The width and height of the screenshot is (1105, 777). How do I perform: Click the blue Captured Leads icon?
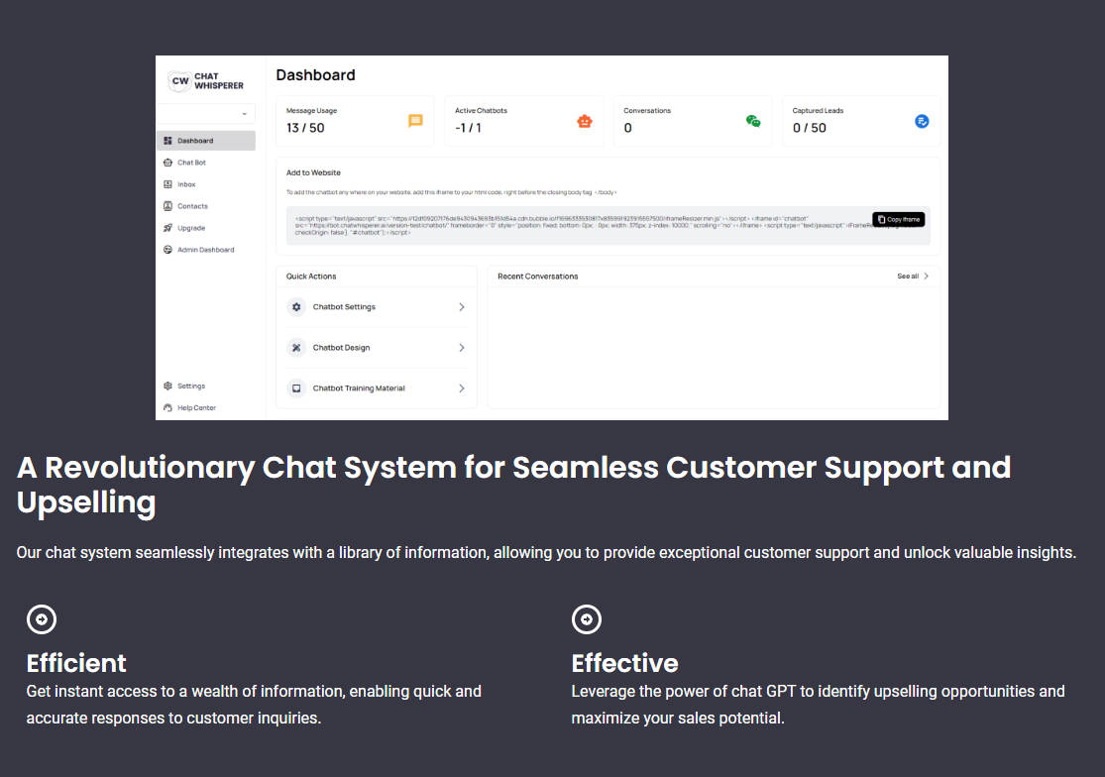pos(922,121)
